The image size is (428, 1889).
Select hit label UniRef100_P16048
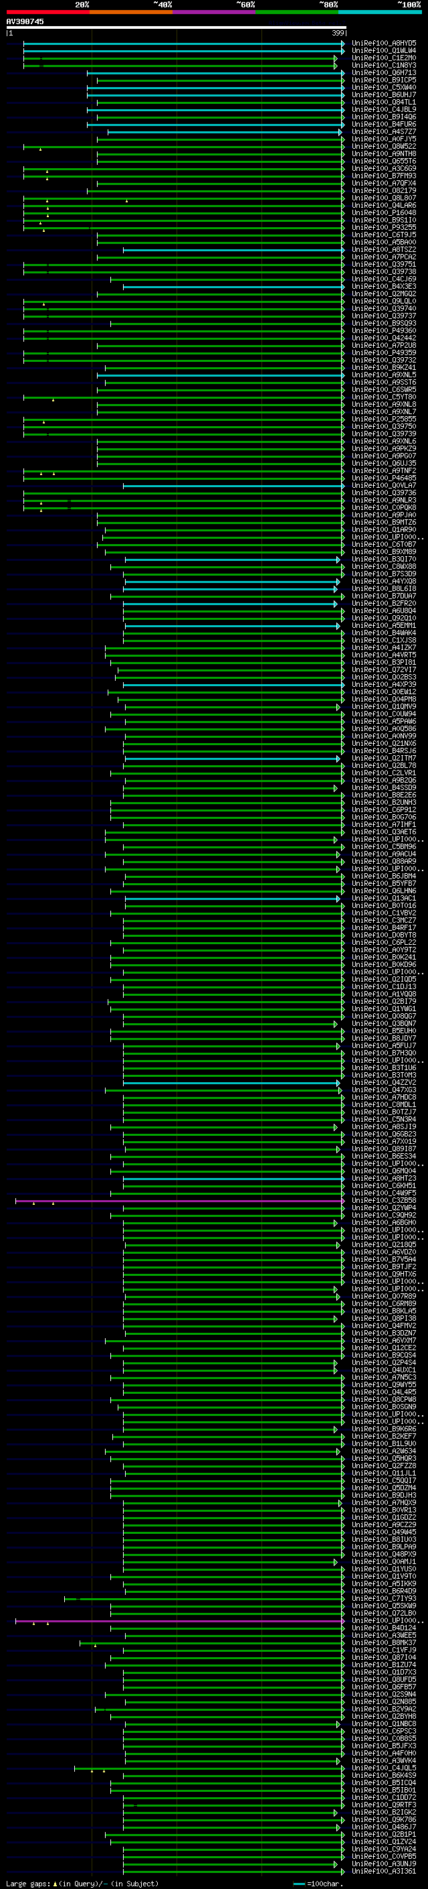[x=383, y=212]
